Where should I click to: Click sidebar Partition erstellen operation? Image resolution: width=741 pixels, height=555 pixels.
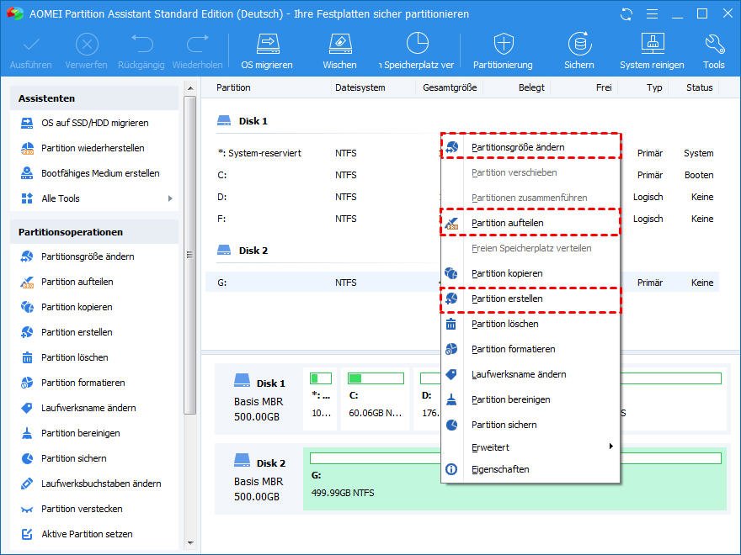point(77,332)
